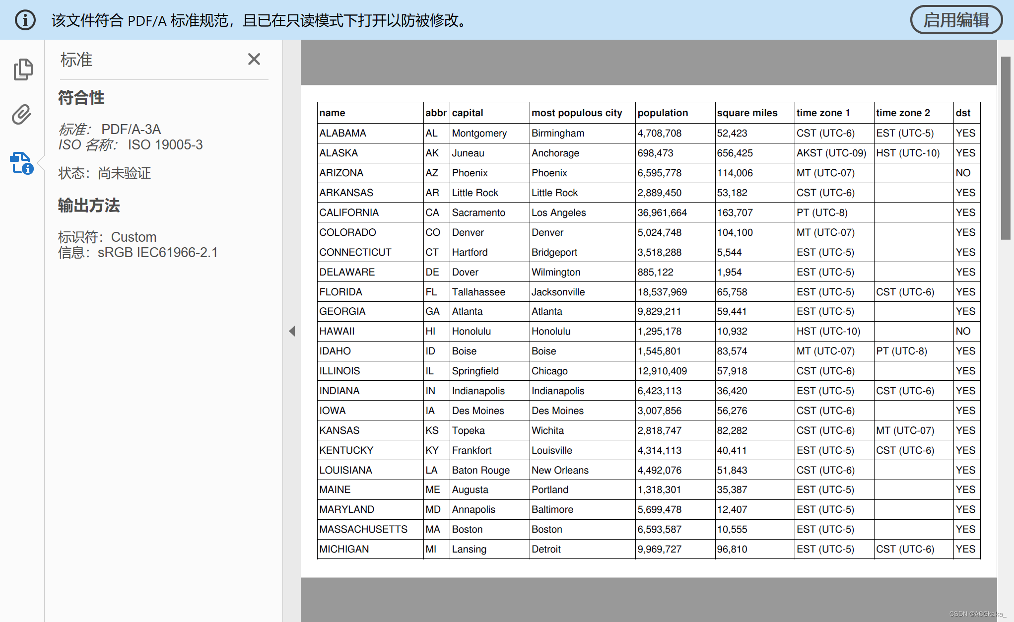Click the 标识符: Custom text
This screenshot has height=622, width=1014.
[x=107, y=237]
